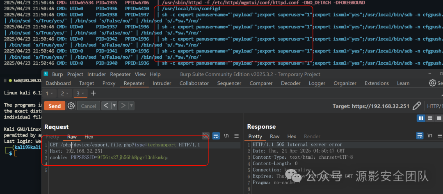
Task: Open the Intruder menu in menu bar
Action: click(97, 74)
